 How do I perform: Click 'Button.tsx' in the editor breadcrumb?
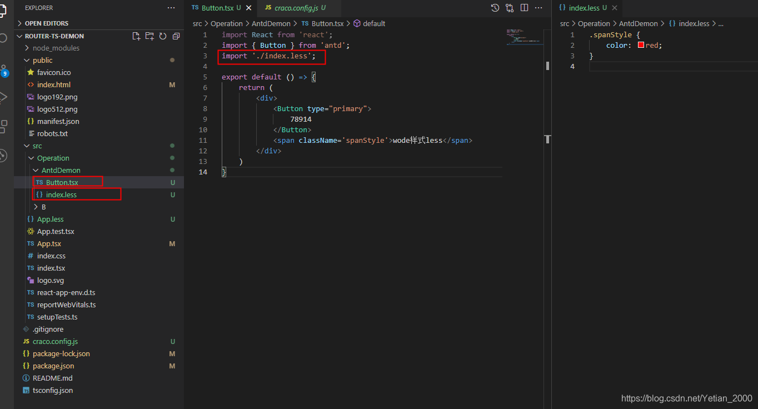tap(327, 23)
